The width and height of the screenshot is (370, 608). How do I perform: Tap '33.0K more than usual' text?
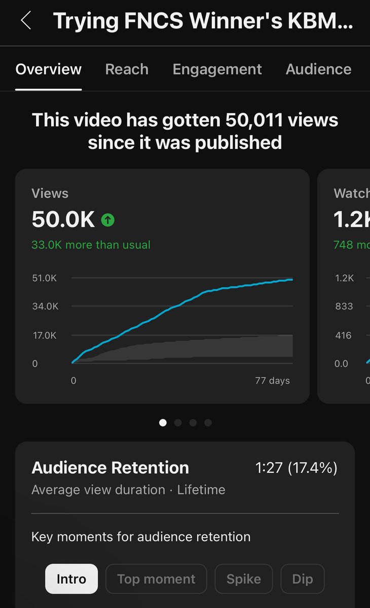pos(91,245)
